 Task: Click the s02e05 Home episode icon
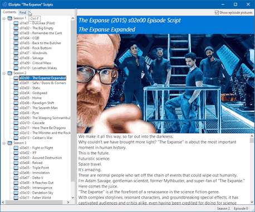[x=16, y=98]
